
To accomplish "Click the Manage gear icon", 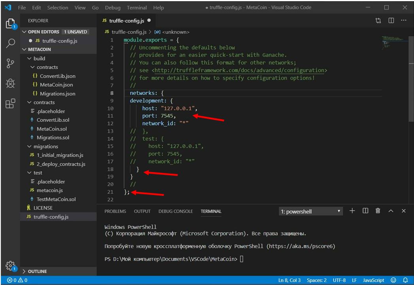I will pyautogui.click(x=10, y=266).
